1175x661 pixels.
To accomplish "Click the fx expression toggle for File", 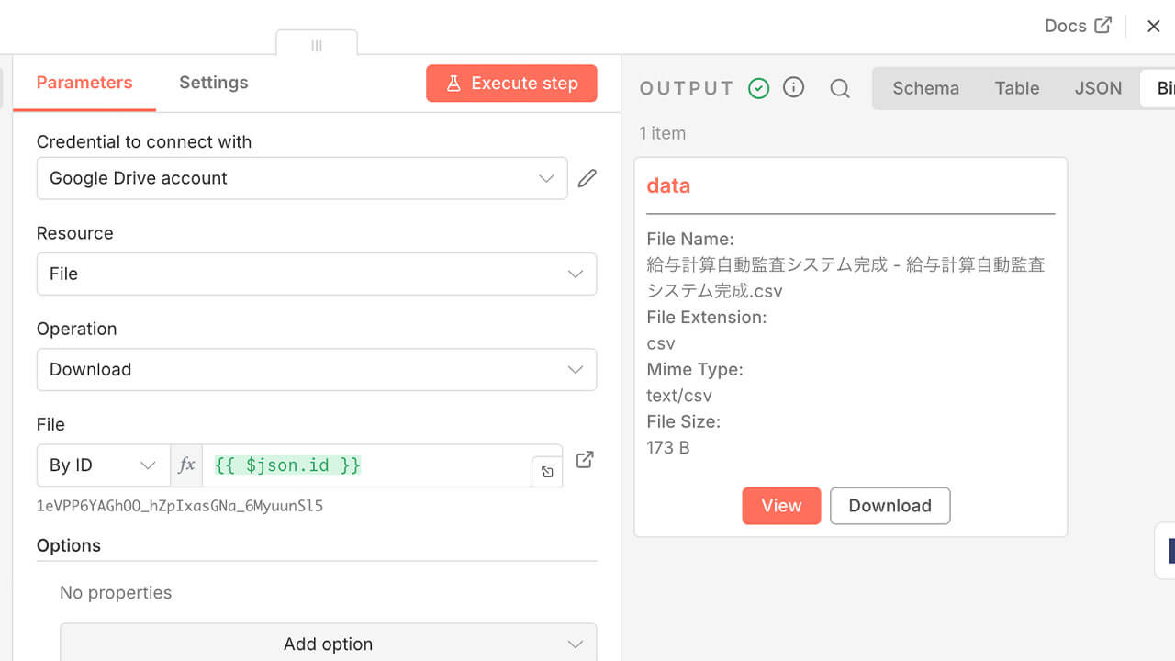I will click(186, 465).
